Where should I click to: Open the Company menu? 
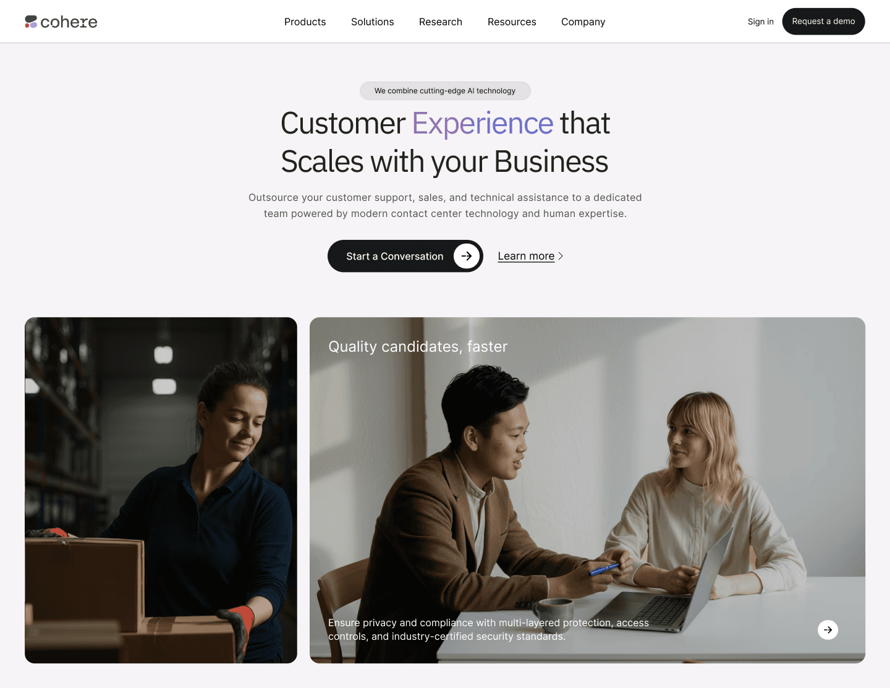click(x=583, y=22)
